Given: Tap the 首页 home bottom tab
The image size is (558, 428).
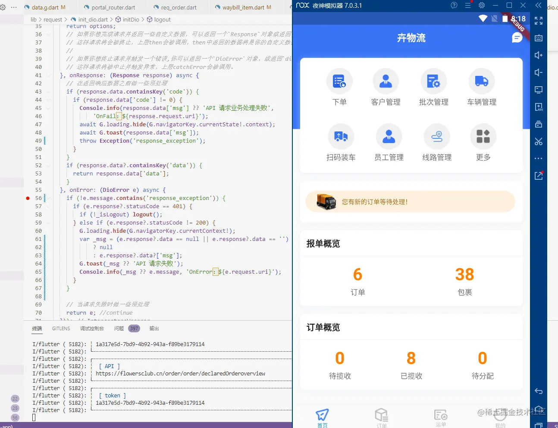Looking at the screenshot, I should [x=322, y=418].
